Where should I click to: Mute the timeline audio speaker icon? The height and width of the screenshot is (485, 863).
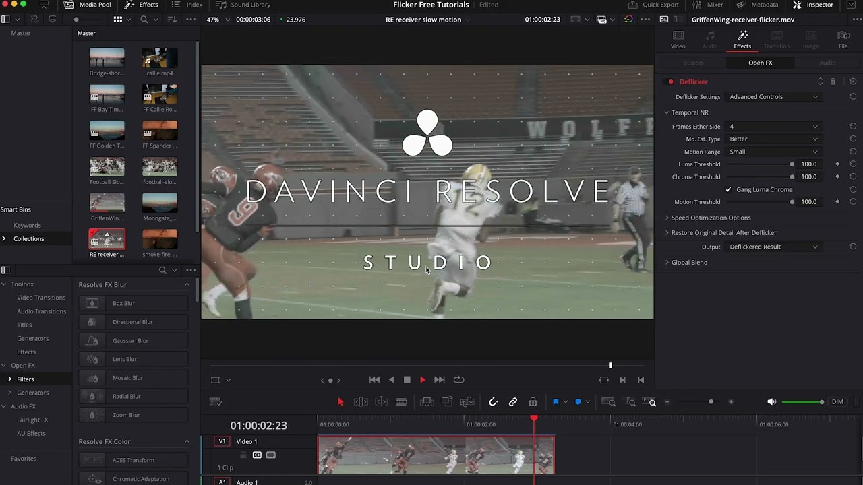(771, 402)
